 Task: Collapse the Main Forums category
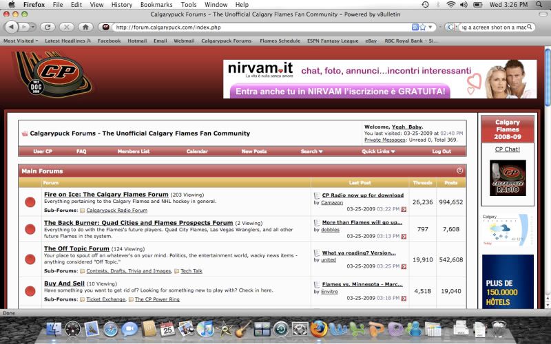pyautogui.click(x=459, y=171)
